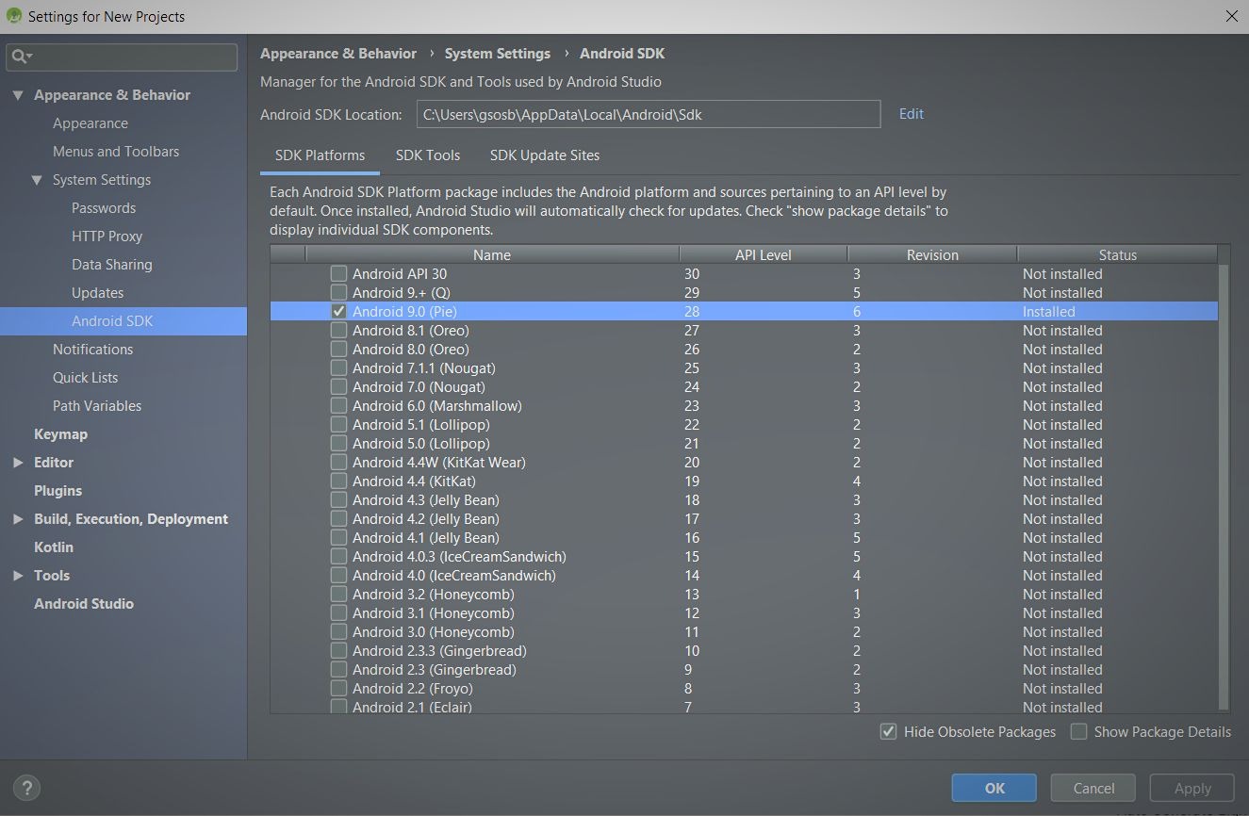Viewport: 1249px width, 816px height.
Task: Select the Android 8.0 (Oreo) row name
Action: tap(411, 349)
